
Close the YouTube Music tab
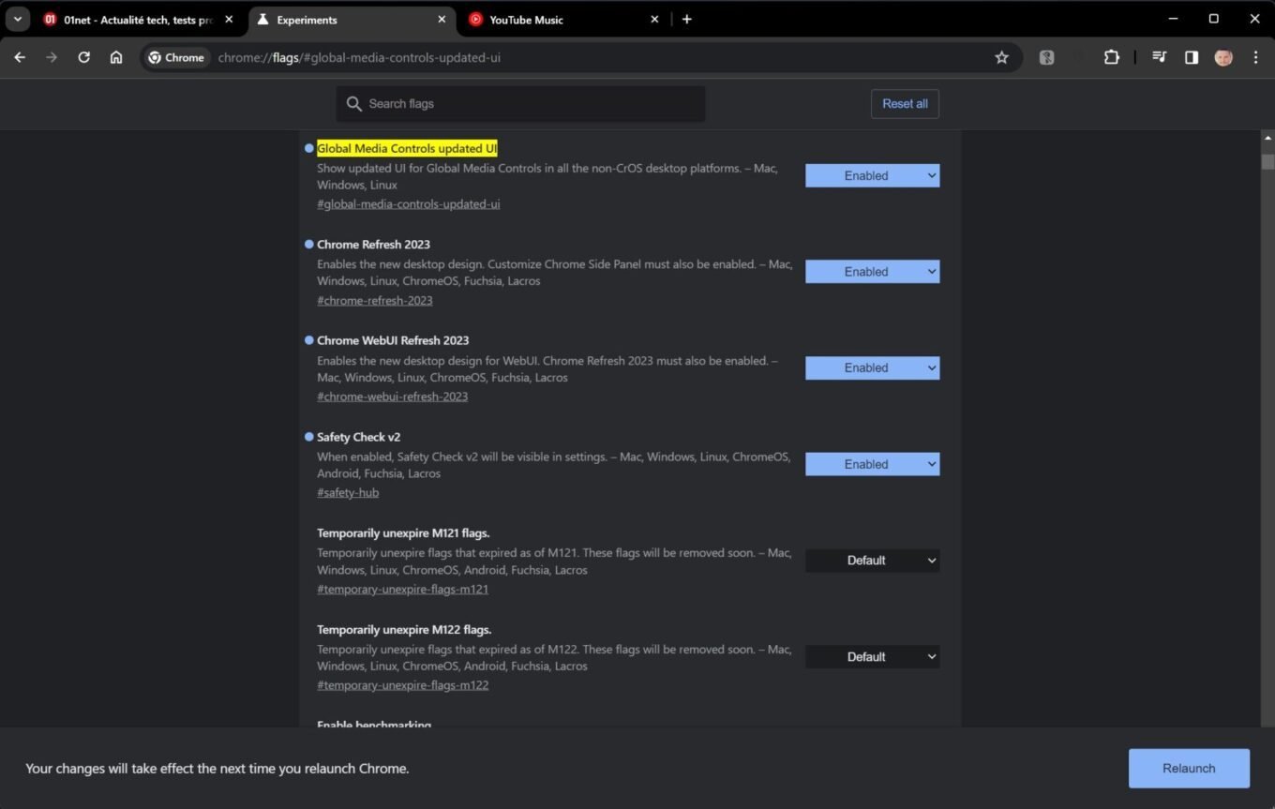(654, 19)
